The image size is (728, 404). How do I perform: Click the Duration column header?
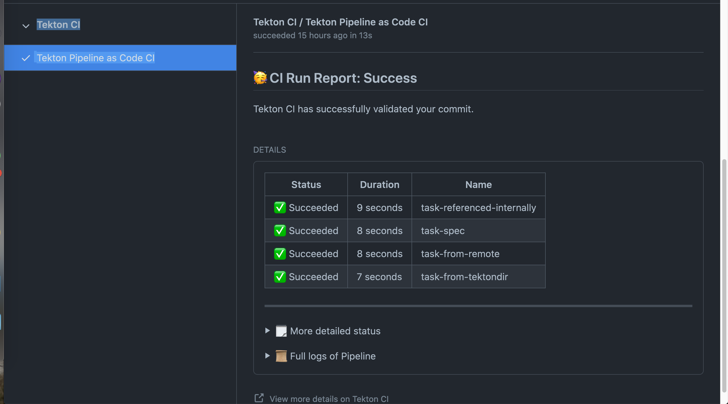(x=379, y=185)
